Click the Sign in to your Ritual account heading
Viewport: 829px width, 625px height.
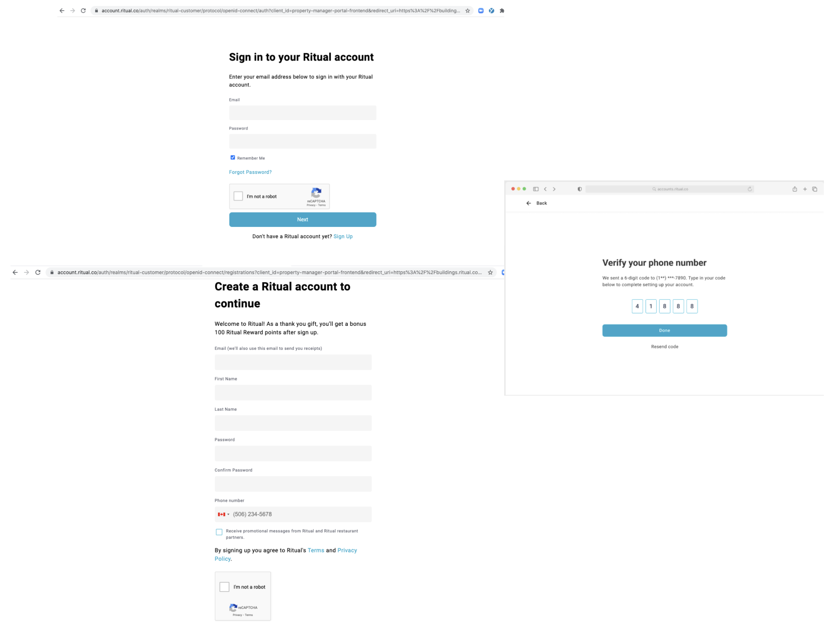point(301,57)
